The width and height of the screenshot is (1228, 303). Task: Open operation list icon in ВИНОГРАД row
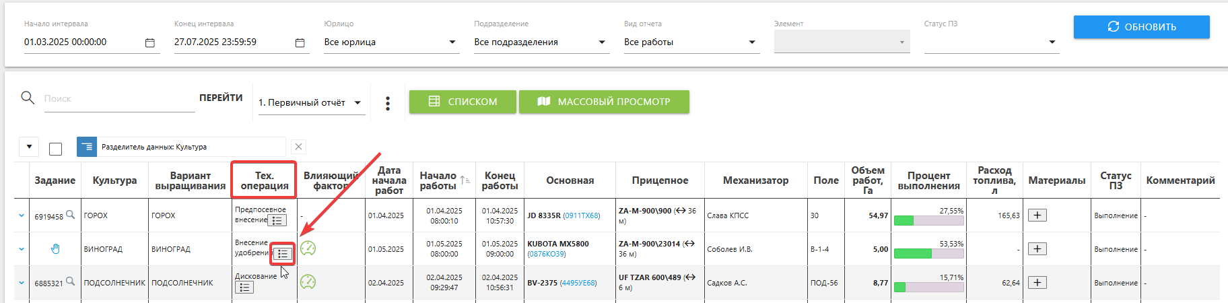[x=283, y=254]
